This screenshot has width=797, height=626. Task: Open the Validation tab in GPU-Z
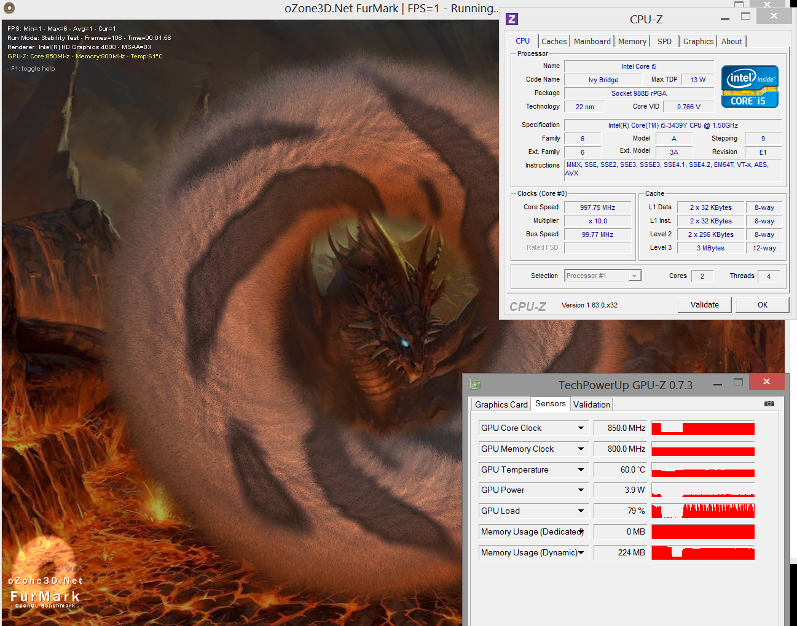[592, 404]
